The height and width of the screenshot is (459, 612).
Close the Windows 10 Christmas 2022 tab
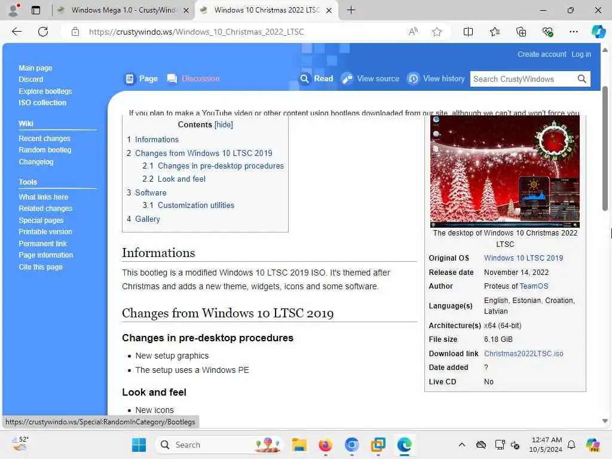coord(329,11)
